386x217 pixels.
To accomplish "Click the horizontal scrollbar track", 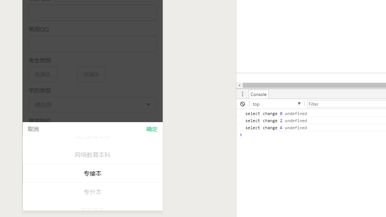I will (x=314, y=85).
